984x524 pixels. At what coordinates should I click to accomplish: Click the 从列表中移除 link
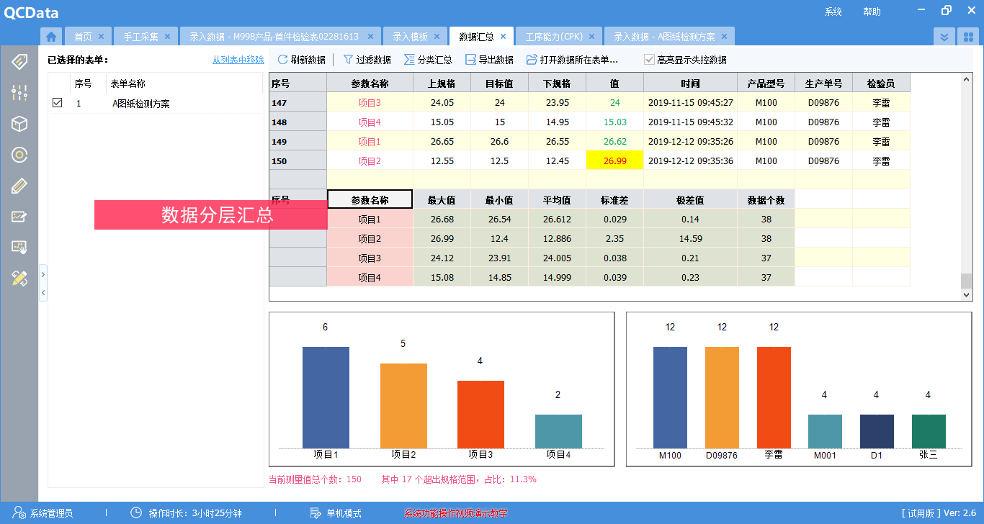point(238,59)
